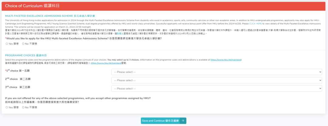Image resolution: width=328 pixels, height=126 pixels.
Task: Open the hku.hk/mainland link in English instructions
Action: coord(226,60)
